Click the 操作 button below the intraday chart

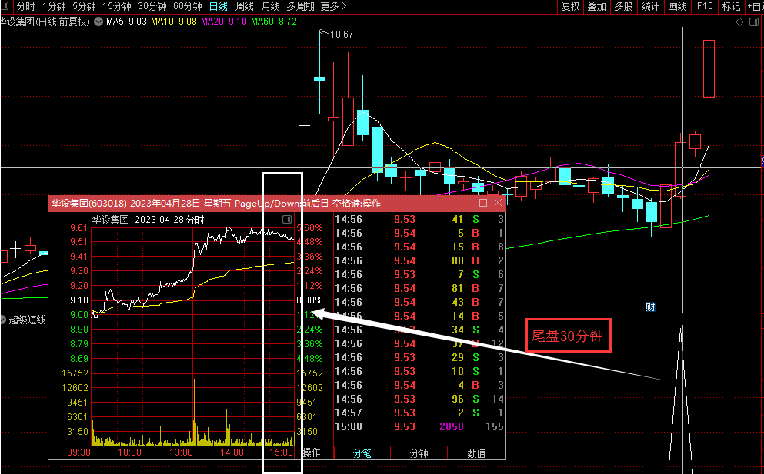pos(312,452)
